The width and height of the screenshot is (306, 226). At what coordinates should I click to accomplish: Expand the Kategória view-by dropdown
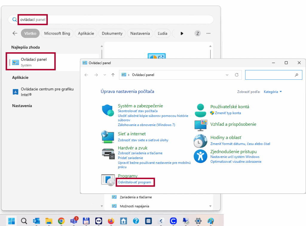273,92
